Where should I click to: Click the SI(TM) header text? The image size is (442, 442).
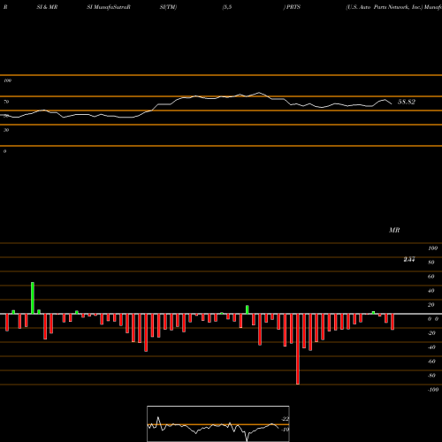[x=168, y=7]
